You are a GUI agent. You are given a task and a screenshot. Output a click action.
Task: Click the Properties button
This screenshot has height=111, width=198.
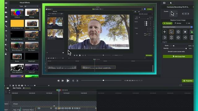pyautogui.click(x=188, y=81)
